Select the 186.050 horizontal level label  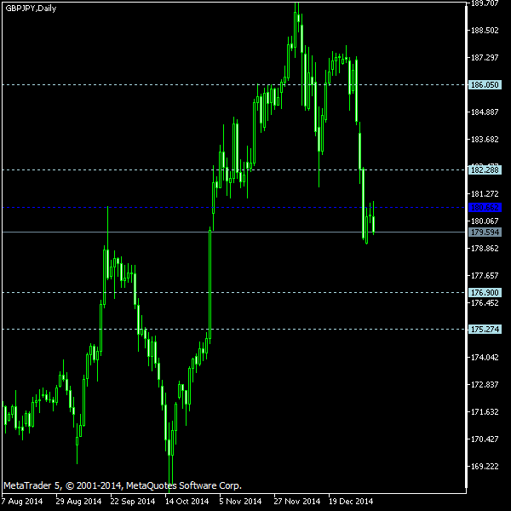(485, 85)
